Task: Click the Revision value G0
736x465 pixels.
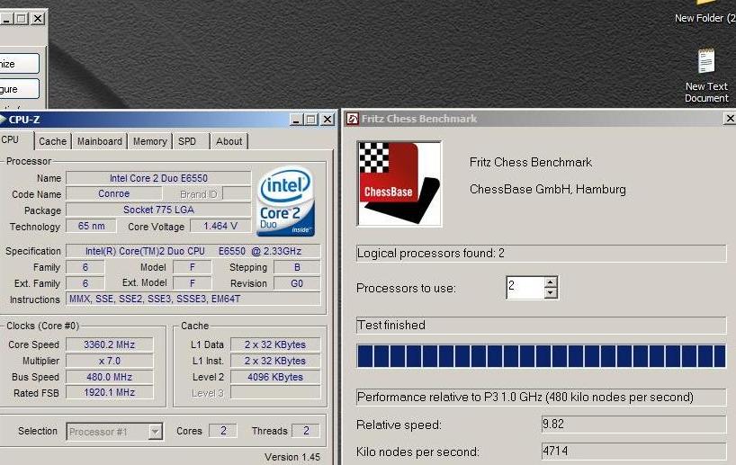Action: (x=297, y=283)
